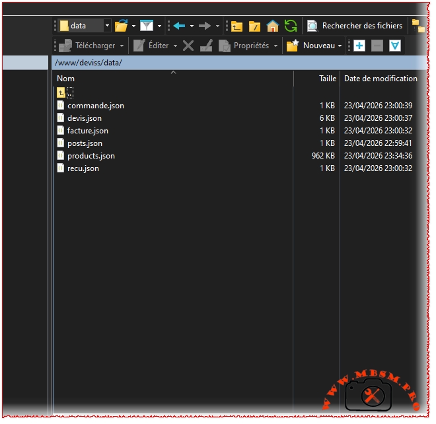Click the invert selection icon
This screenshot has height=424, width=436.
point(395,46)
